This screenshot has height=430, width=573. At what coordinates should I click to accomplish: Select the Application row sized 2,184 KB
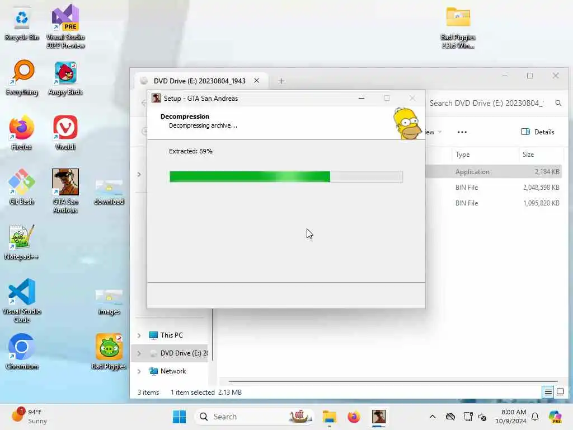494,172
